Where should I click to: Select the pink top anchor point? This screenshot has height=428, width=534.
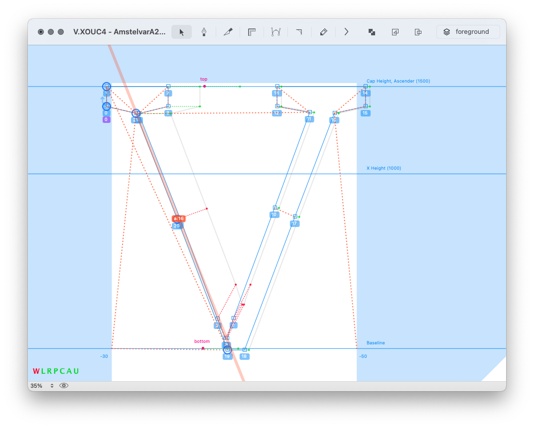pyautogui.click(x=204, y=86)
